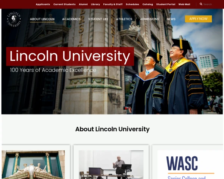This screenshot has height=179, width=224.
Task: Select the classroom lecture photo thumbnail
Action: [x=111, y=164]
